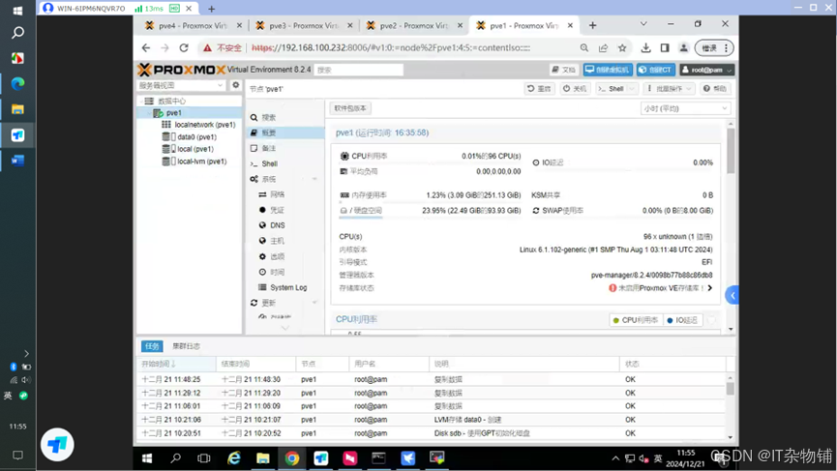The width and height of the screenshot is (837, 471).
Task: Switch to the pve2 Proxmox tab
Action: point(413,25)
